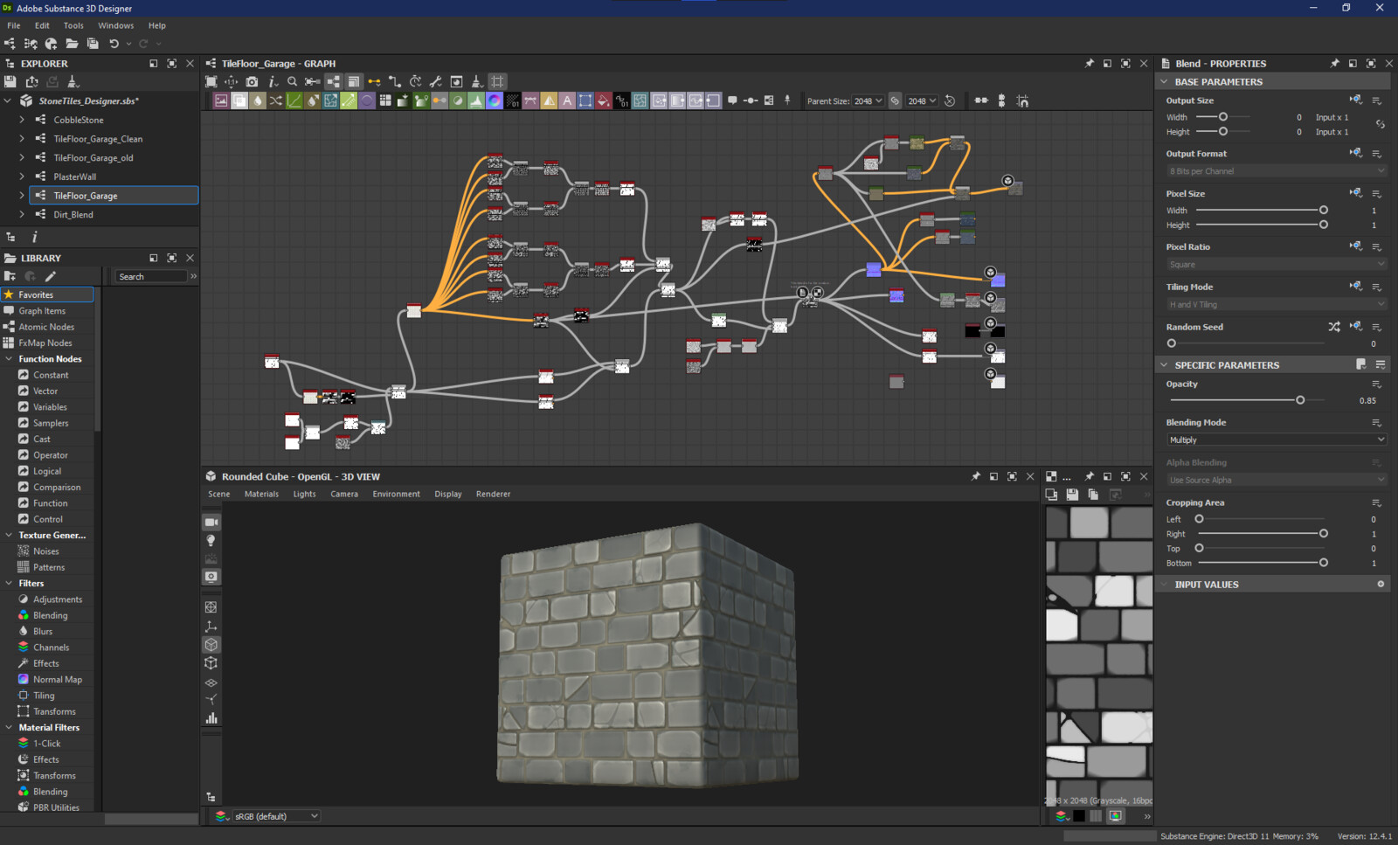1398x845 pixels.
Task: Toggle Tiling Mode inheritance button
Action: tap(1355, 287)
